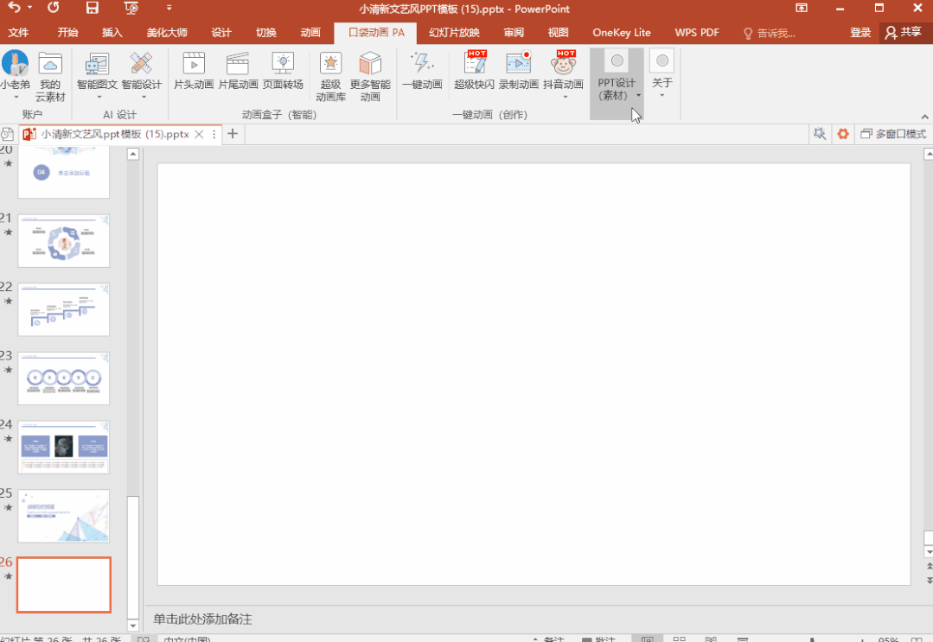Viewport: 933px width, 642px height.
Task: Open the 超级快闪 flash animation tool
Action: [x=475, y=64]
